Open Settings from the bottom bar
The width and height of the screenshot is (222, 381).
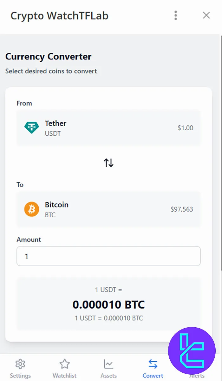(20, 368)
